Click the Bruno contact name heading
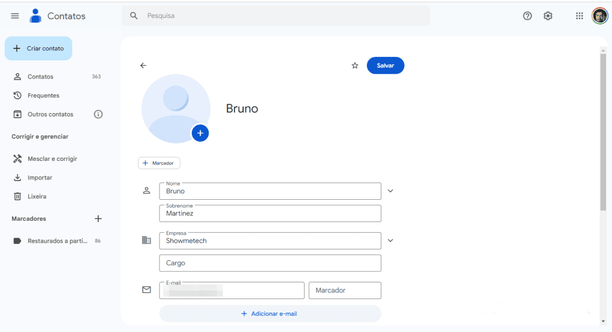This screenshot has width=612, height=332. pyautogui.click(x=242, y=109)
